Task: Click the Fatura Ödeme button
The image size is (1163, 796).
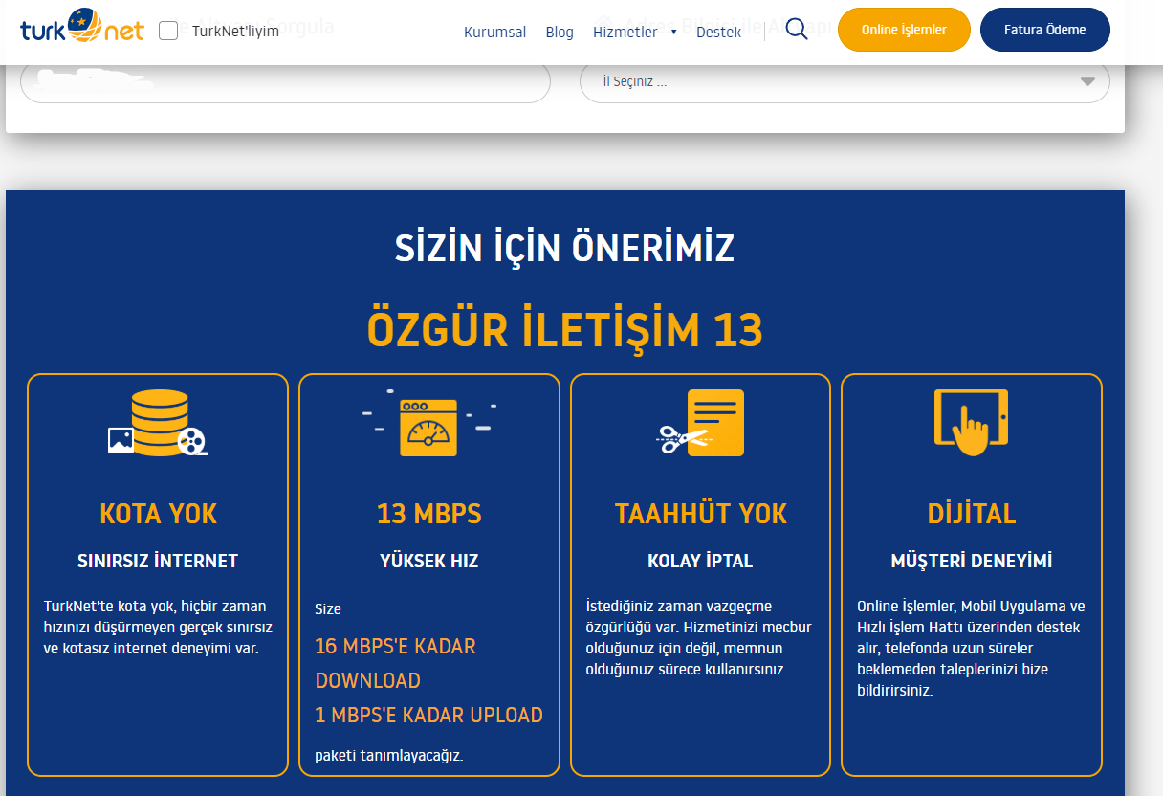Action: 1044,30
